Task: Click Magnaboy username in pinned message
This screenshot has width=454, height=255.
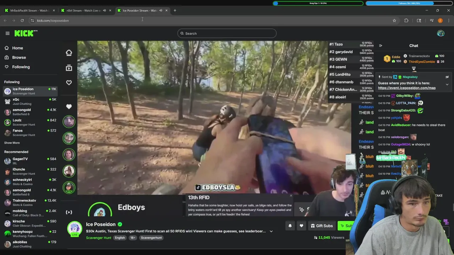Action: click(410, 77)
